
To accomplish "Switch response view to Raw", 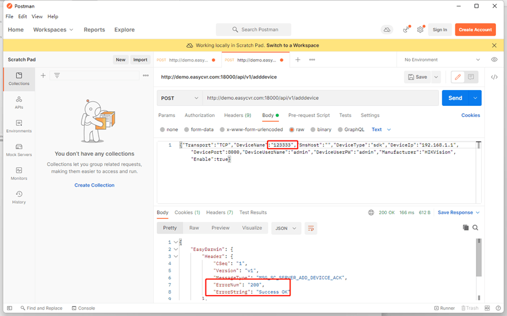I will tap(194, 228).
